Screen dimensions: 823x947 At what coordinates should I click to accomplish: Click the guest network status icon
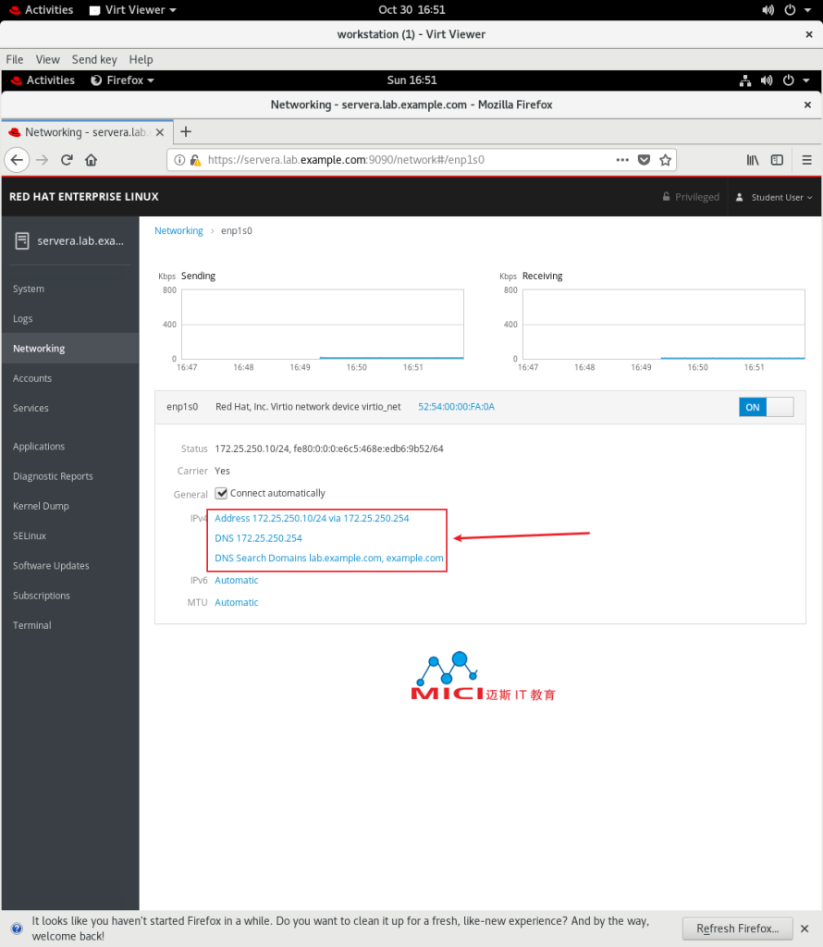pyautogui.click(x=745, y=80)
